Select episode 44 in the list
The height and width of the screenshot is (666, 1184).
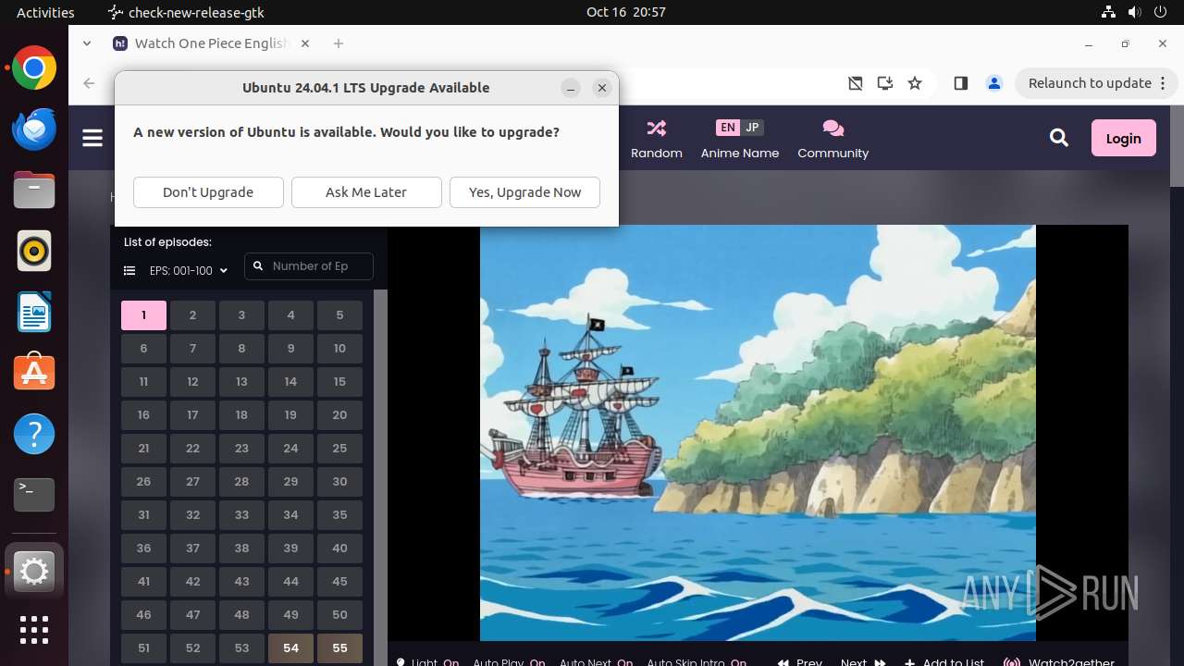point(290,582)
